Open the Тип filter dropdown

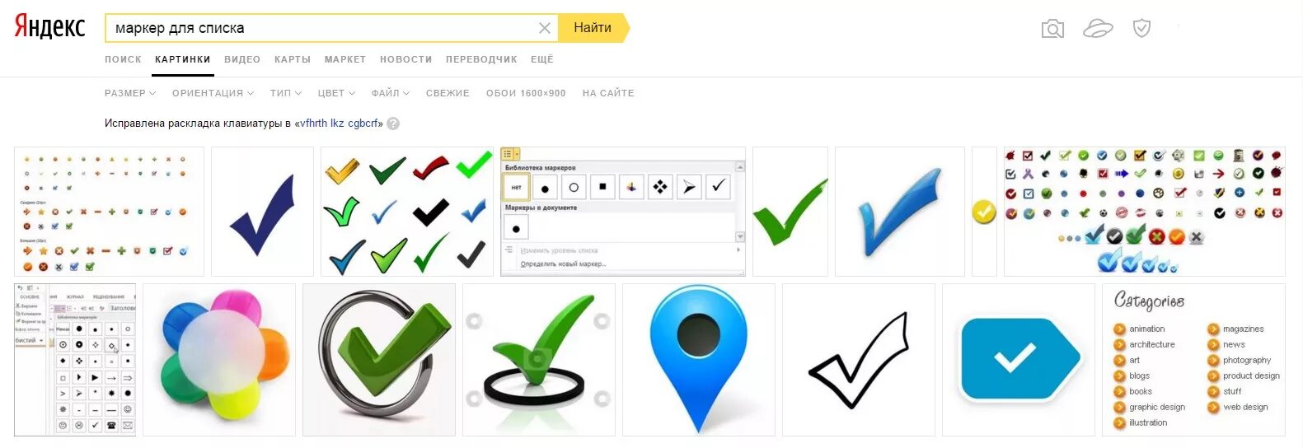coord(286,93)
